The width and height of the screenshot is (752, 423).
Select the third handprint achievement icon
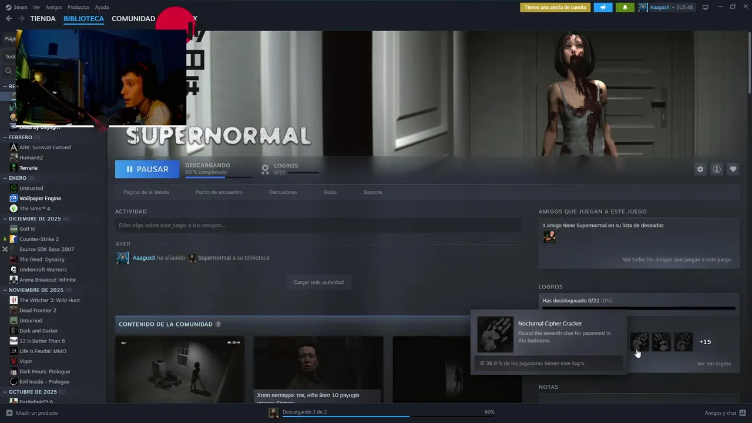pos(683,342)
